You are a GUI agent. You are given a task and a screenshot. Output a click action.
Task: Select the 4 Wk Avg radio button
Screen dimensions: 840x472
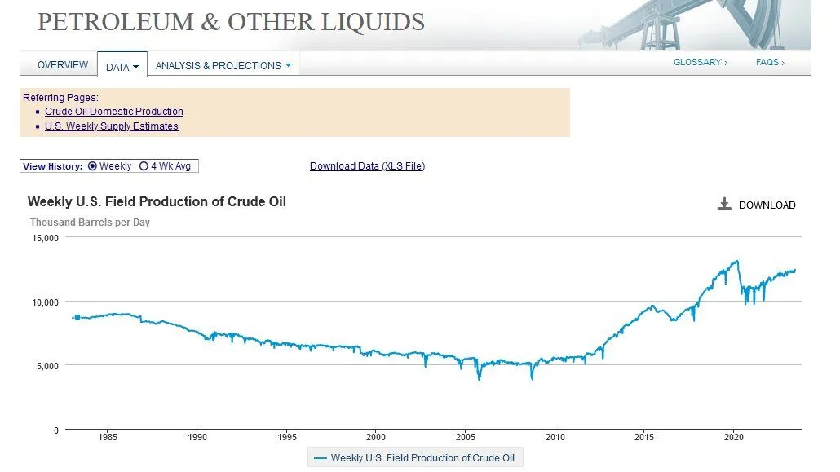(142, 165)
